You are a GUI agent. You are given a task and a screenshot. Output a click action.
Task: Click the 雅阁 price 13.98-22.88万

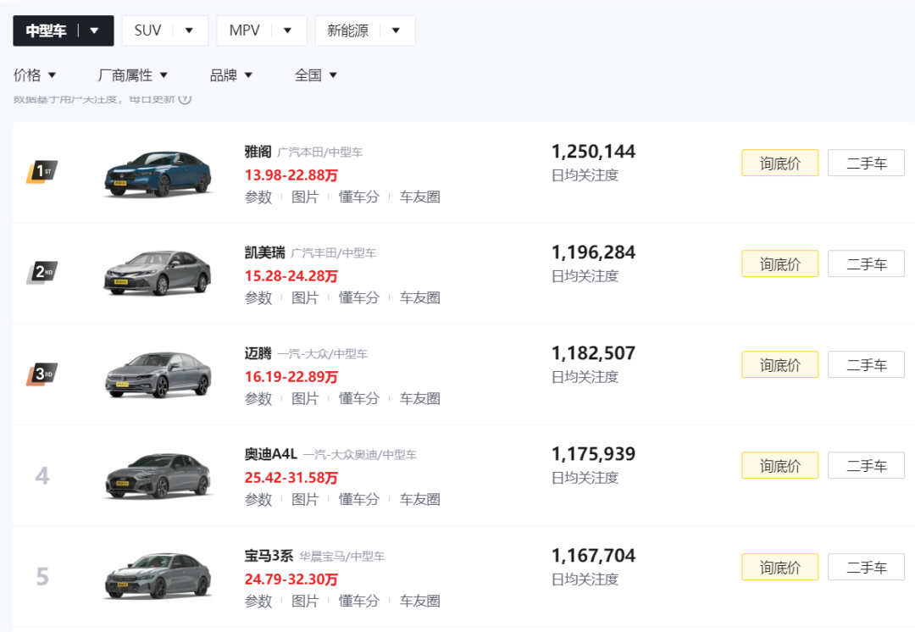(291, 175)
